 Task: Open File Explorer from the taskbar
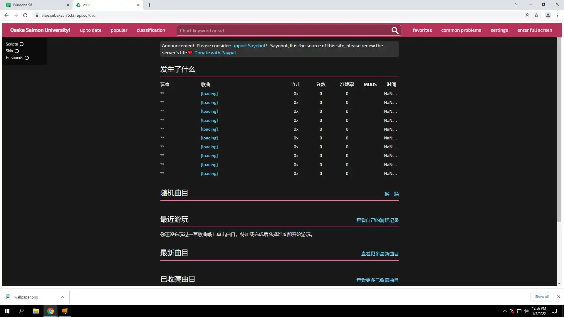point(36,311)
